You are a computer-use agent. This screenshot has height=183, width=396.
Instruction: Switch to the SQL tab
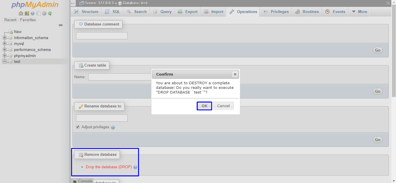(x=112, y=12)
